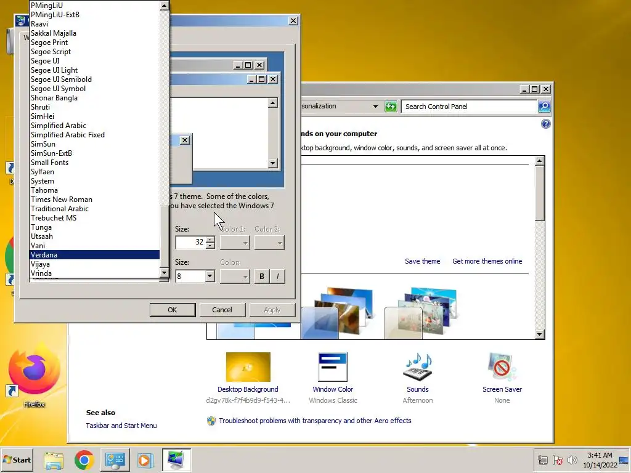Click the item Size field showing 32

coord(192,242)
